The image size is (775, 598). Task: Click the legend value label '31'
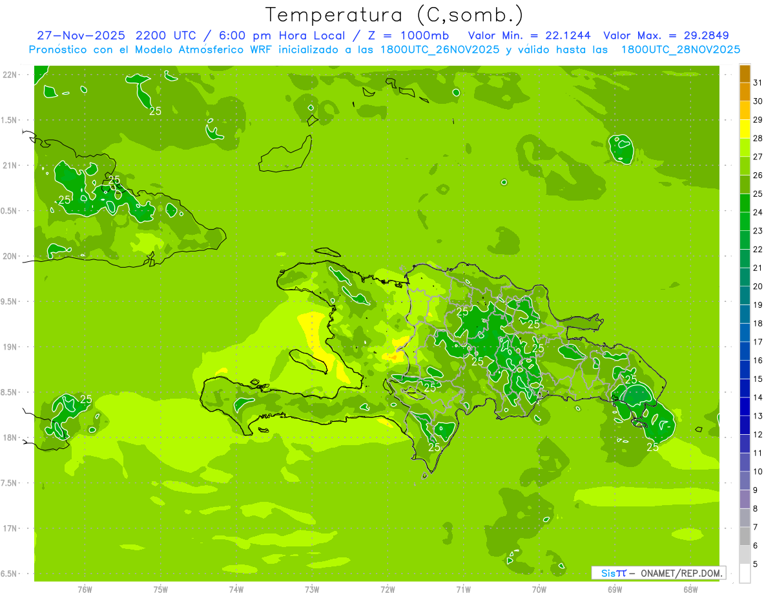pos(758,82)
